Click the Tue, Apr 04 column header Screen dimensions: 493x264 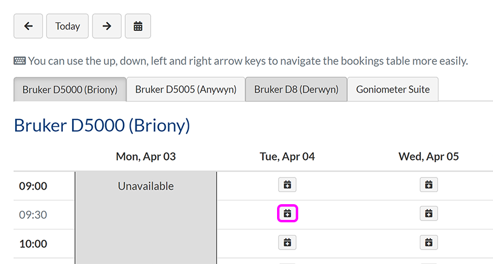tap(287, 156)
